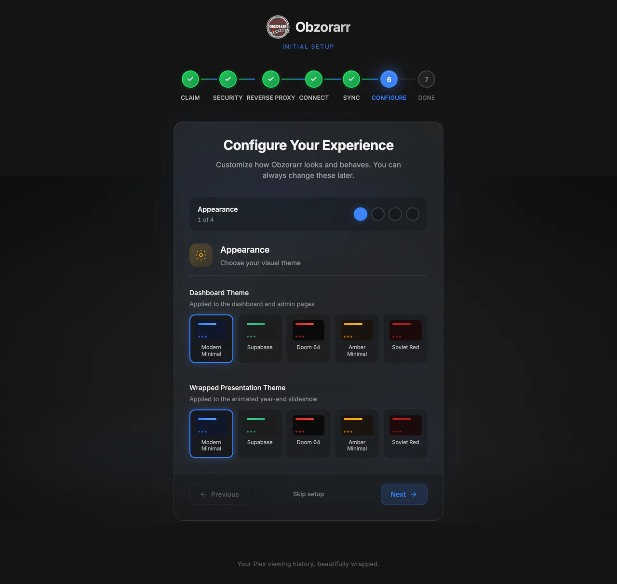The height and width of the screenshot is (584, 617).
Task: Click the Configure Your Experience heading
Action: tap(308, 145)
